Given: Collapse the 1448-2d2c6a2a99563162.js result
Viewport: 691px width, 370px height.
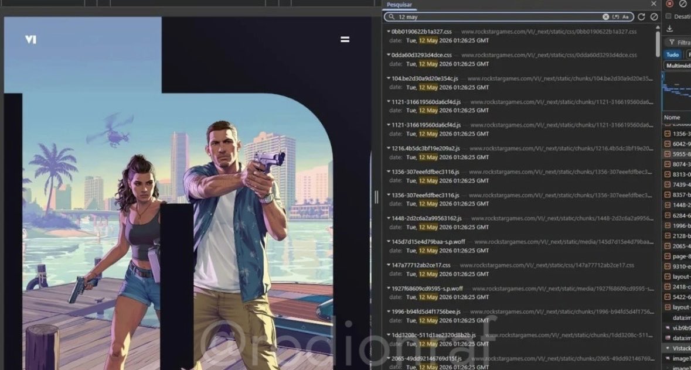Looking at the screenshot, I should point(388,218).
